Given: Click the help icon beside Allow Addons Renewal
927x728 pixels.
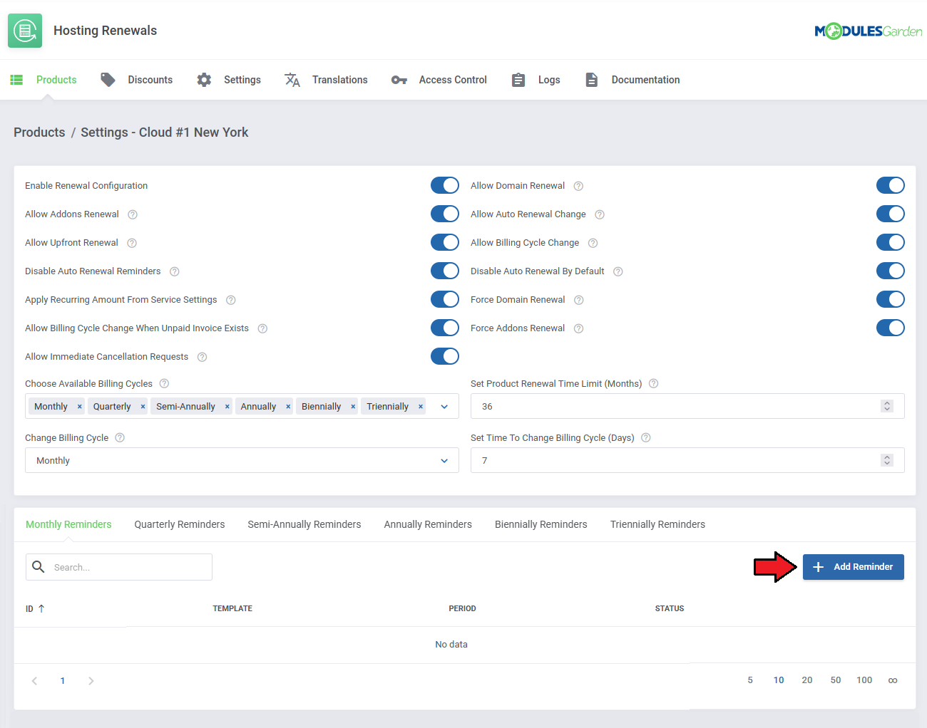Looking at the screenshot, I should 133,214.
